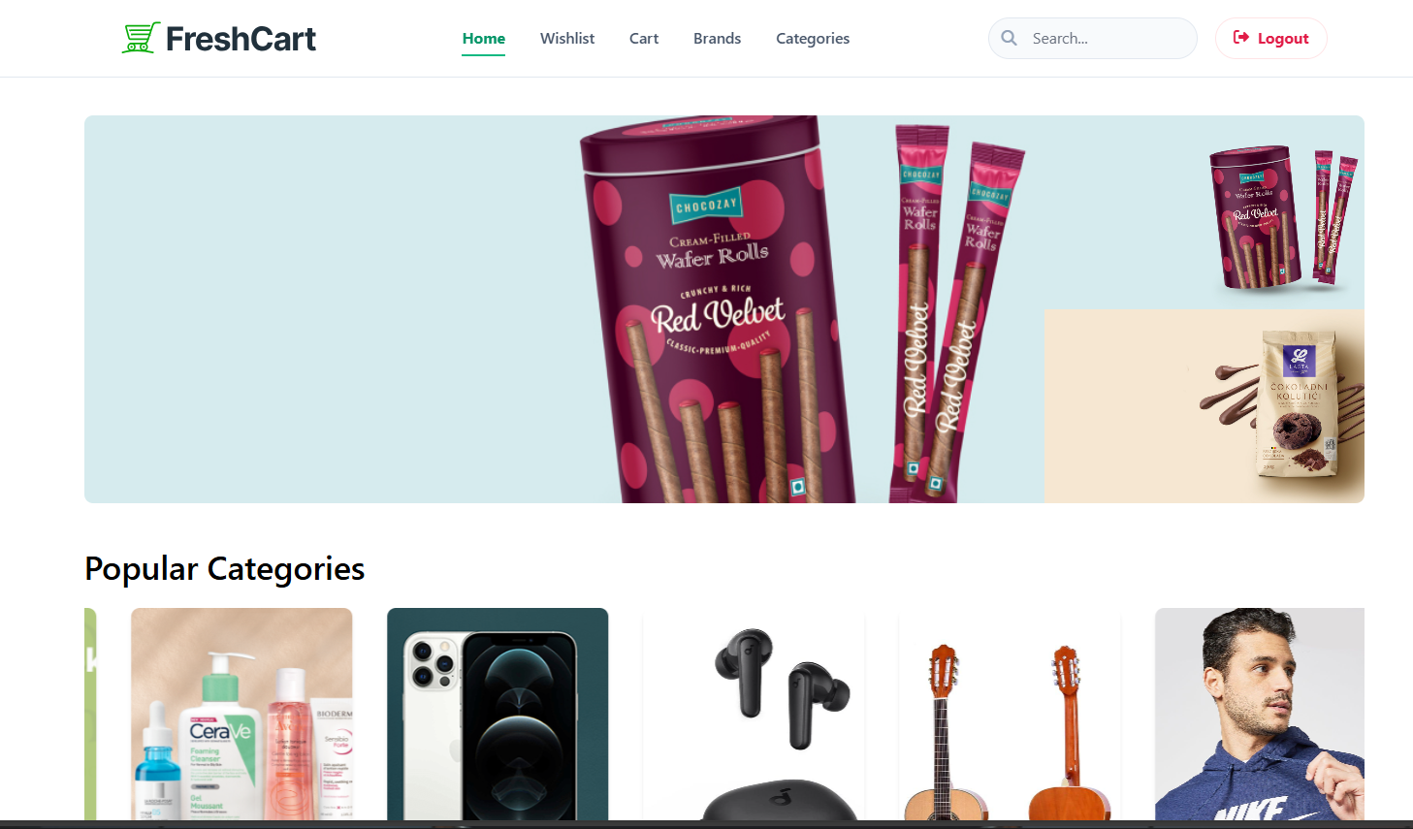Image resolution: width=1413 pixels, height=829 pixels.
Task: Select the chocolate cookies bag side image
Action: tap(1204, 406)
